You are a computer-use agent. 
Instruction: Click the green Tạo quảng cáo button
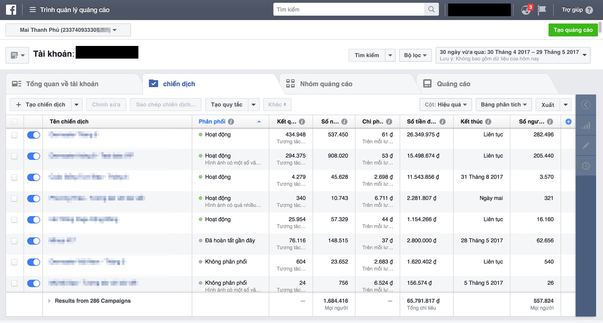coord(573,30)
